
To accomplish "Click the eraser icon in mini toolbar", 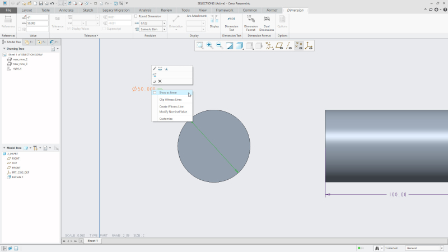I will tap(155, 81).
